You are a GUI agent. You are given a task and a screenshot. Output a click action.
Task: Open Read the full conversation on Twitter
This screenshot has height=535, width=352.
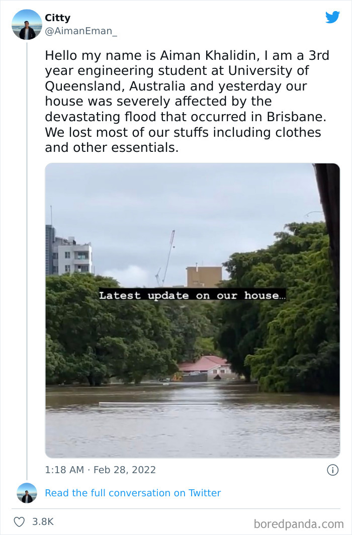(133, 493)
